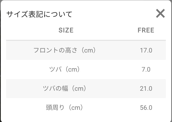Click the ツバ（cm） row label
Image resolution: width=172 pixels, height=122 pixels.
pos(65,69)
